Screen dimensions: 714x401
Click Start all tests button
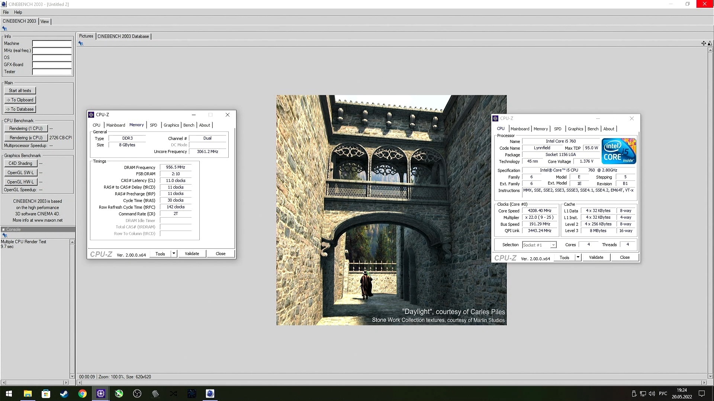pyautogui.click(x=20, y=91)
